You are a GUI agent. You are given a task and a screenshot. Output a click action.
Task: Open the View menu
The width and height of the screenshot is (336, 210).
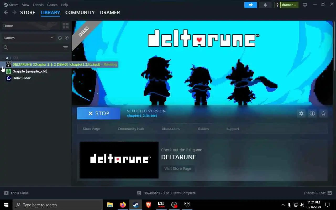click(x=26, y=5)
